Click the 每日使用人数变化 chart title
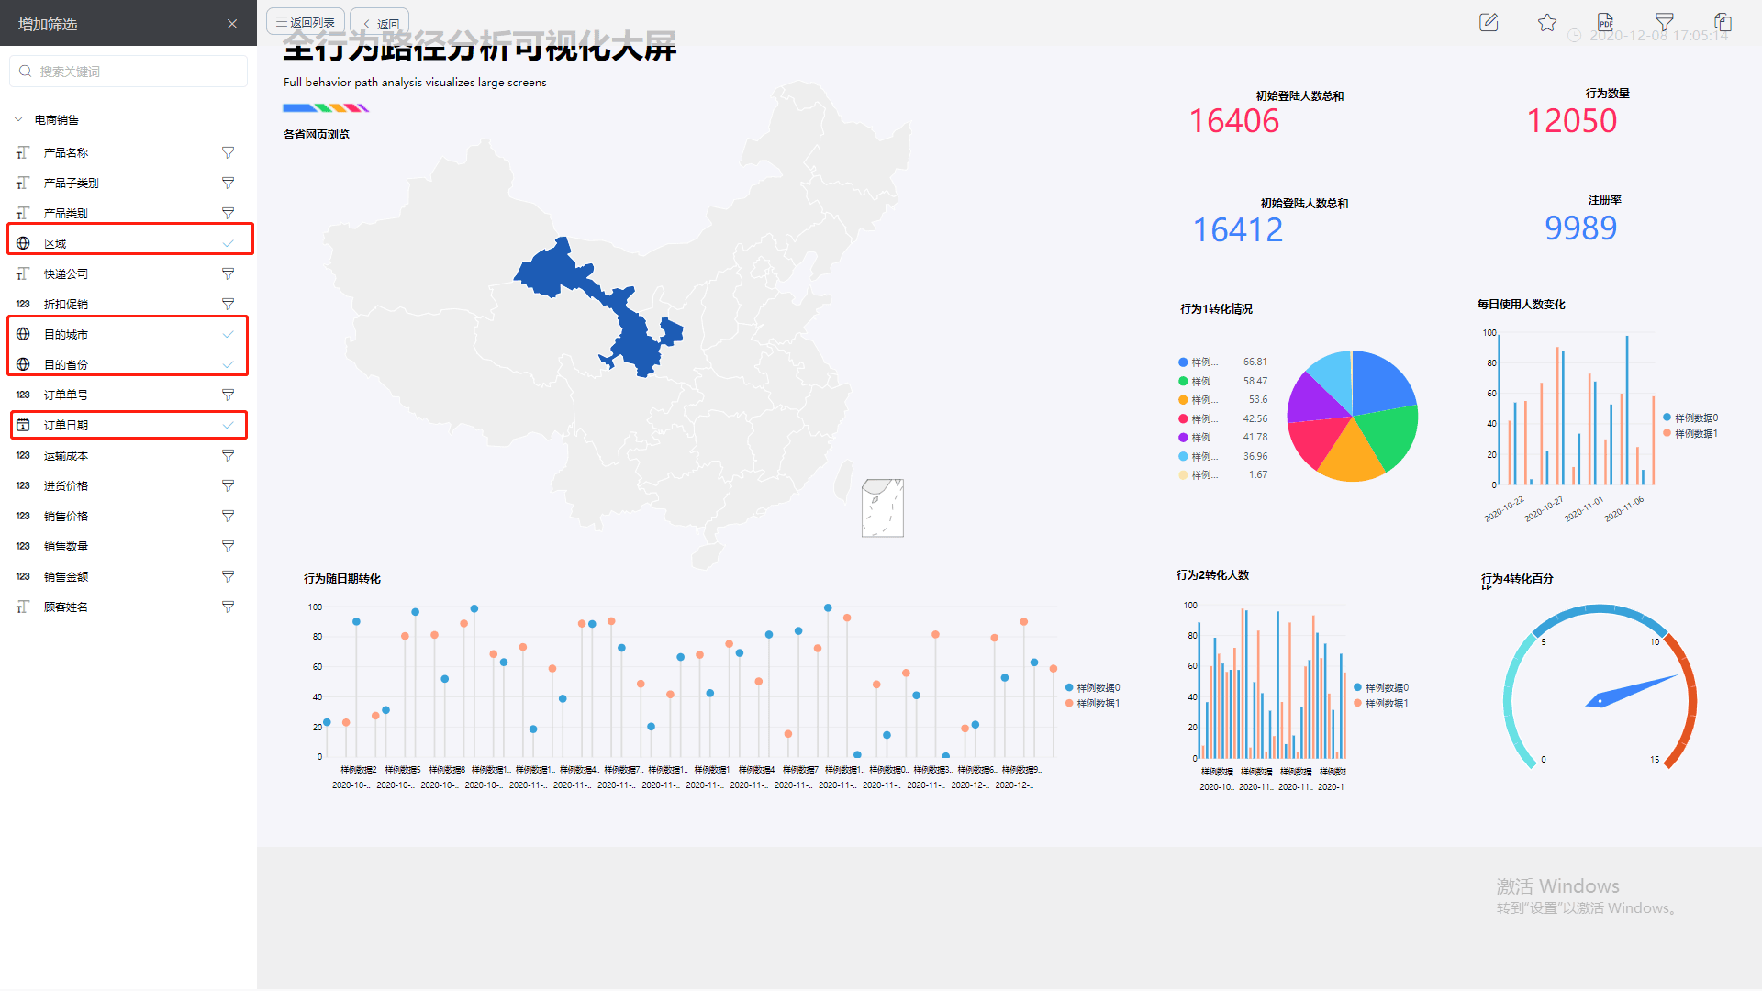Viewport: 1762px width, 991px height. 1522,305
